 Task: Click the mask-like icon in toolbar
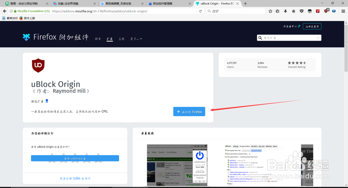pyautogui.click(x=310, y=11)
